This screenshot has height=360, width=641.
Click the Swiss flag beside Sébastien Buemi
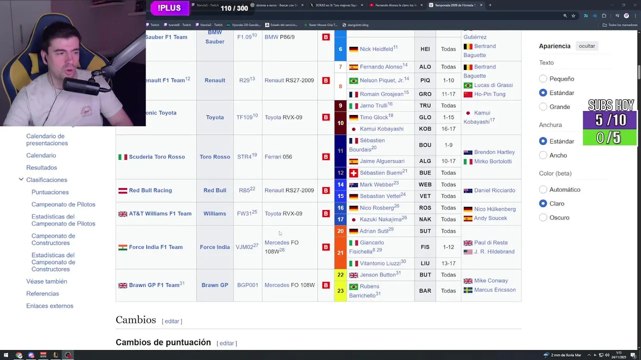tap(354, 173)
